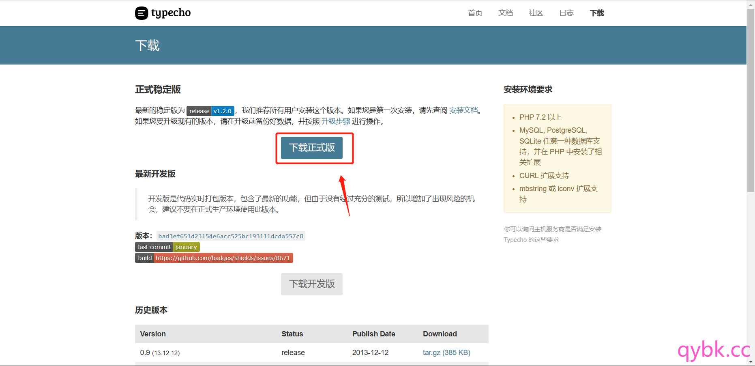Click the Download column header
Viewport: 755px width, 366px height.
440,334
